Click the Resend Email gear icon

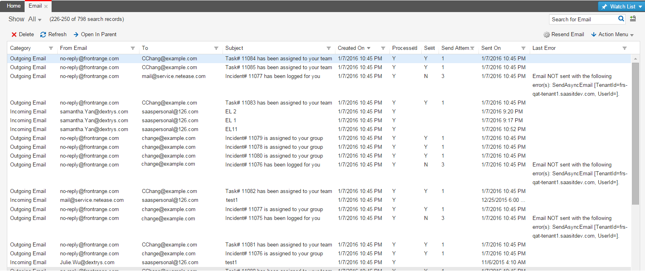[x=547, y=35]
